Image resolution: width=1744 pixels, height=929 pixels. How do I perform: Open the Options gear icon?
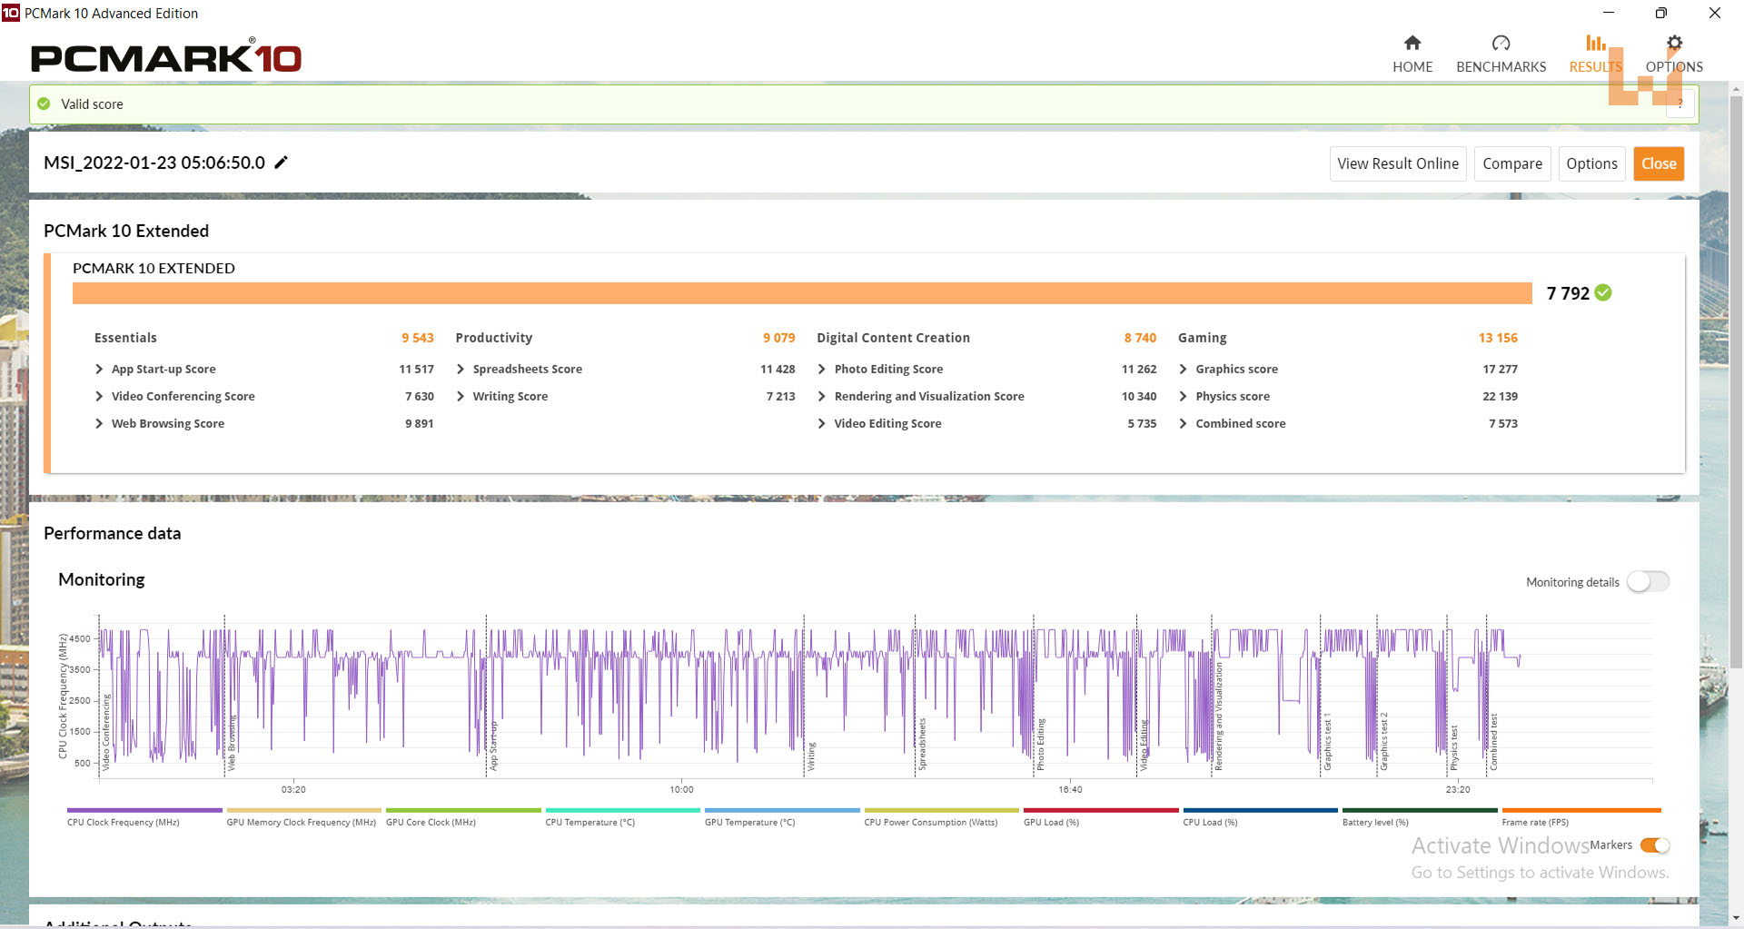tap(1674, 43)
